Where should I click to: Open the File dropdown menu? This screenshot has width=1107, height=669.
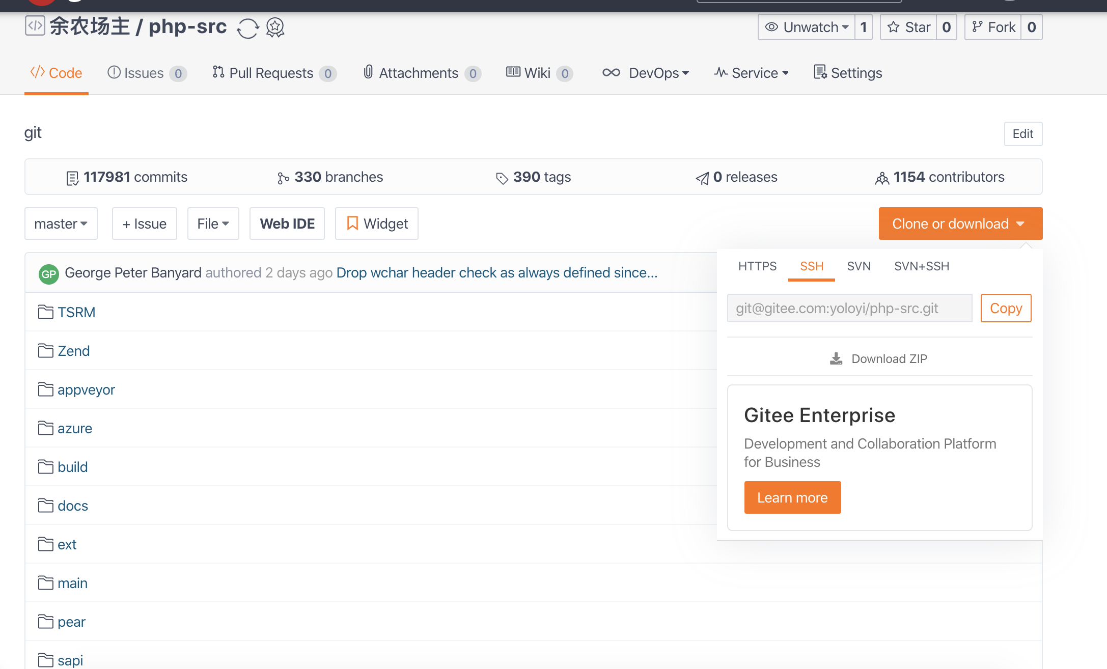tap(213, 224)
